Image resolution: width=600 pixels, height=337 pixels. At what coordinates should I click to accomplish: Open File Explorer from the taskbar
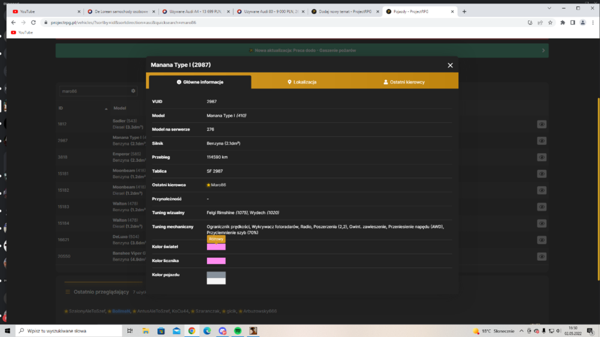(145, 331)
